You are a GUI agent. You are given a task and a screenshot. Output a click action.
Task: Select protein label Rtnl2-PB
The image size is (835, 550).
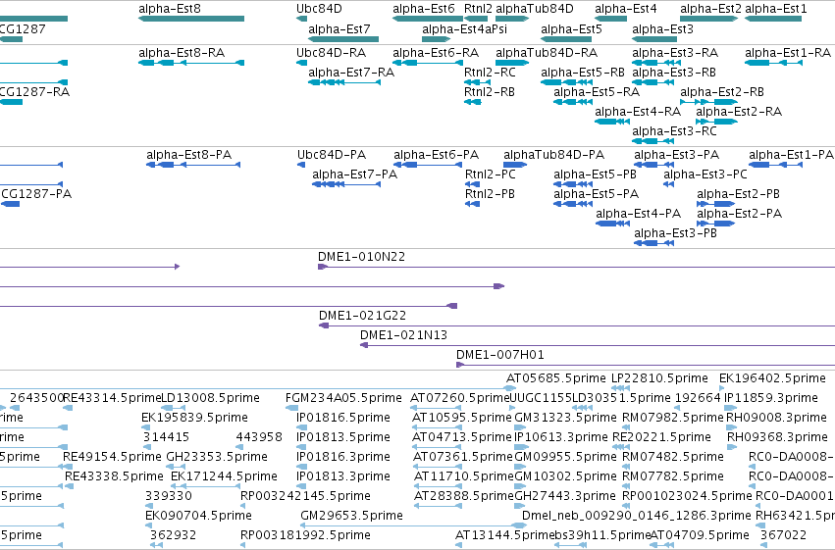coord(490,194)
